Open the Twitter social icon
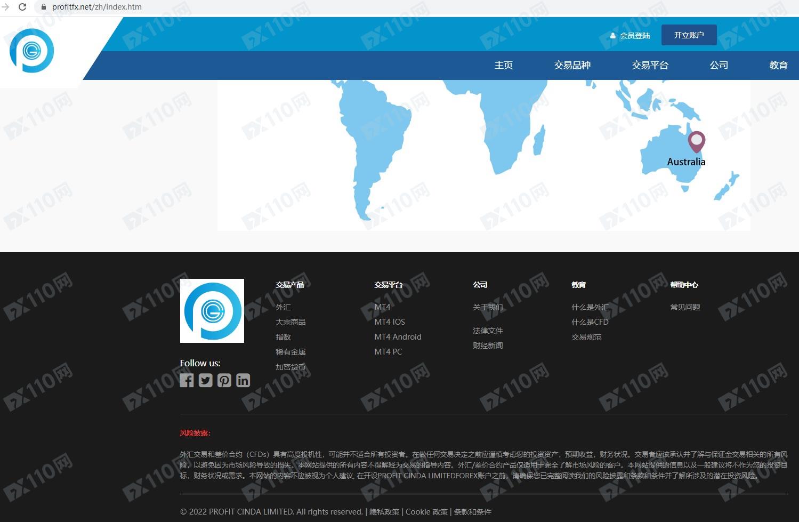This screenshot has width=799, height=522. click(x=205, y=380)
